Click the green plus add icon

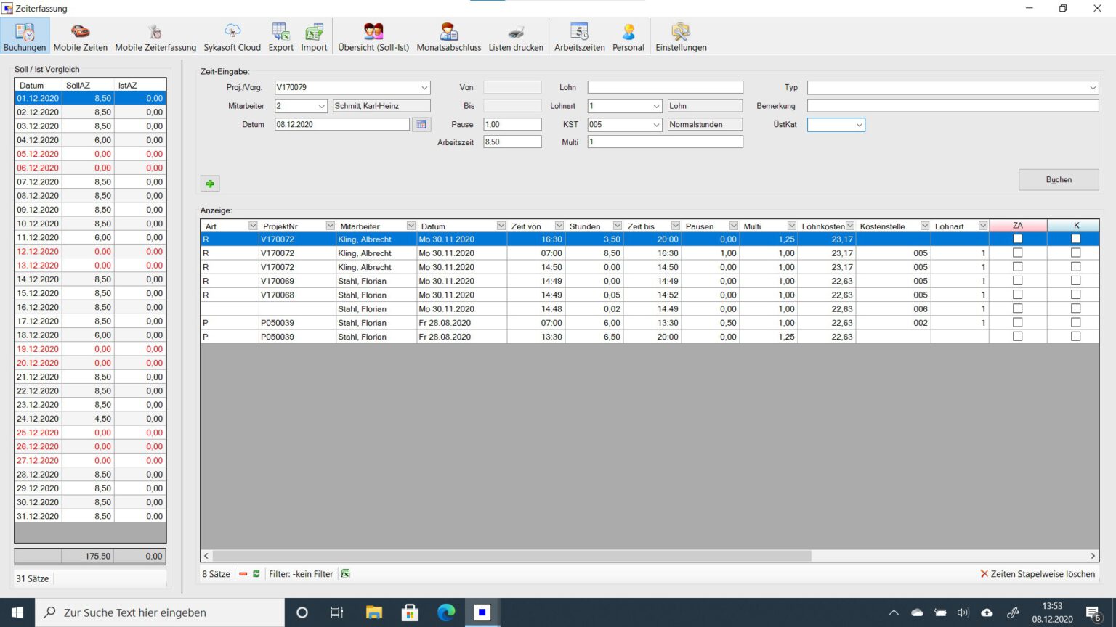[x=210, y=184]
